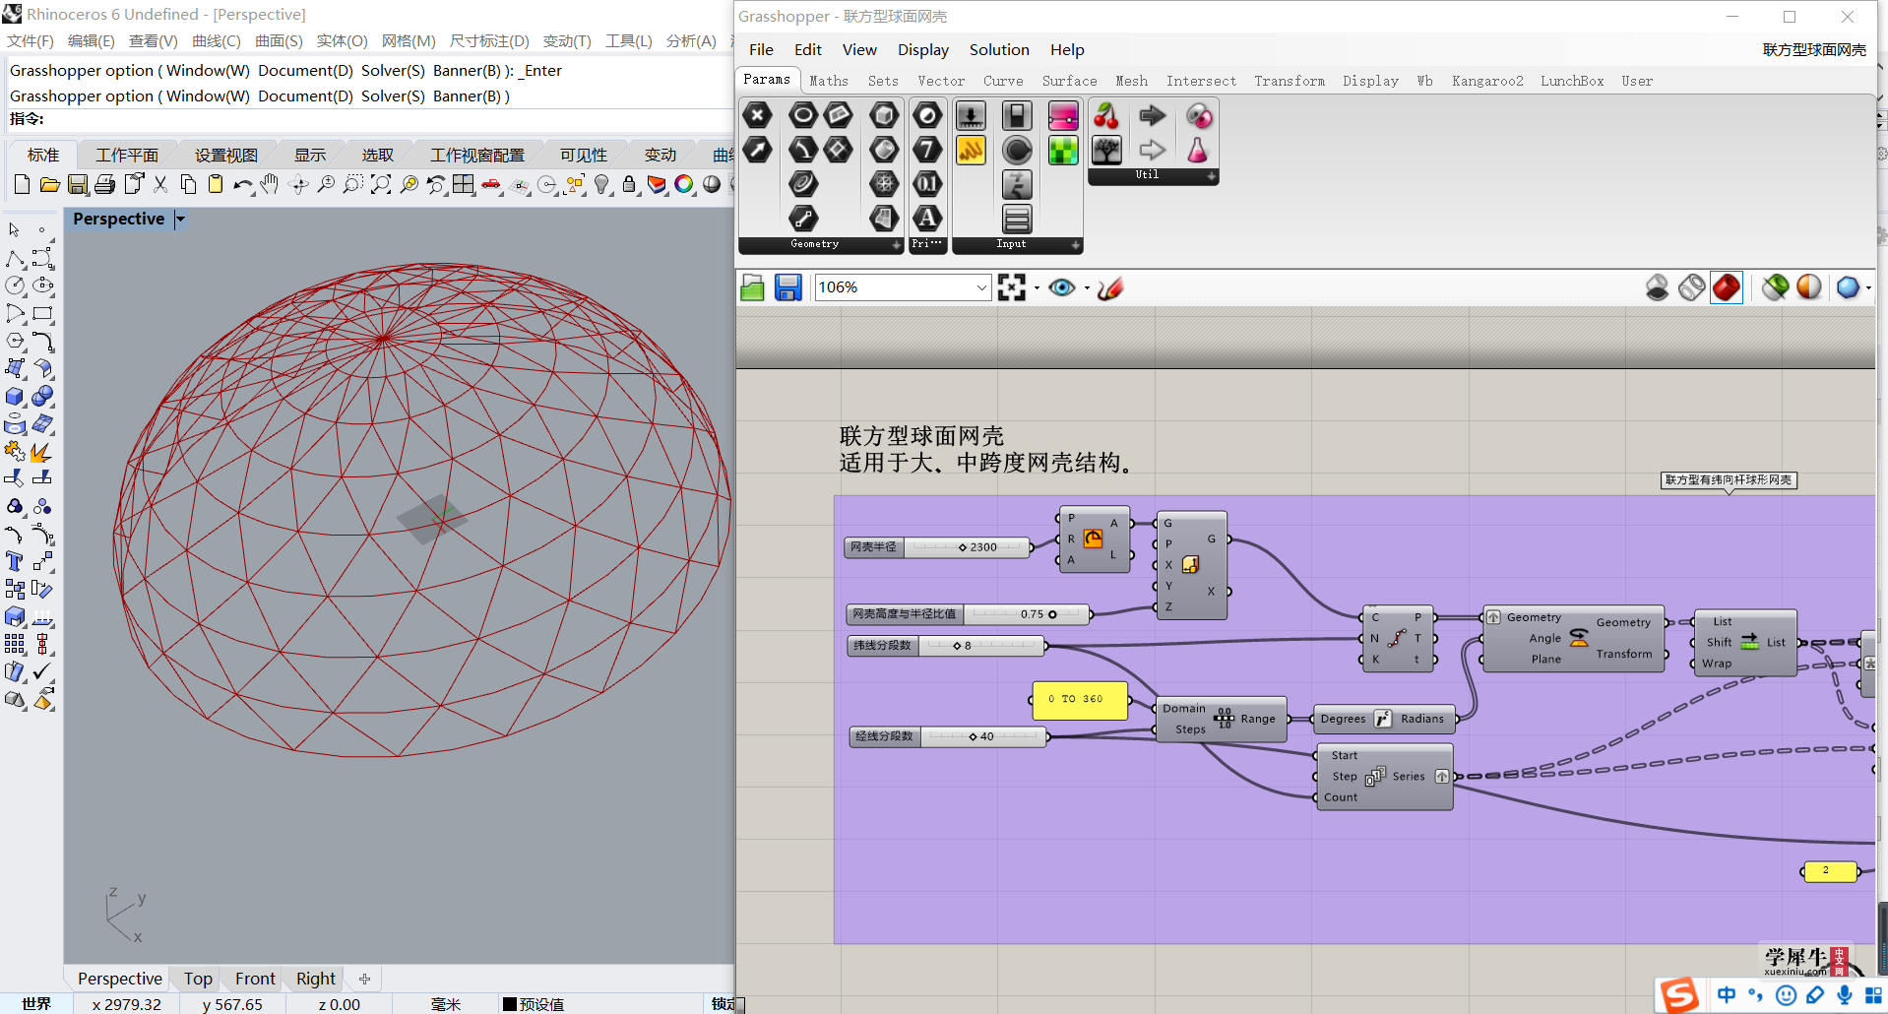Open Grasshopper Solution menu
The height and width of the screenshot is (1014, 1888).
(x=999, y=49)
